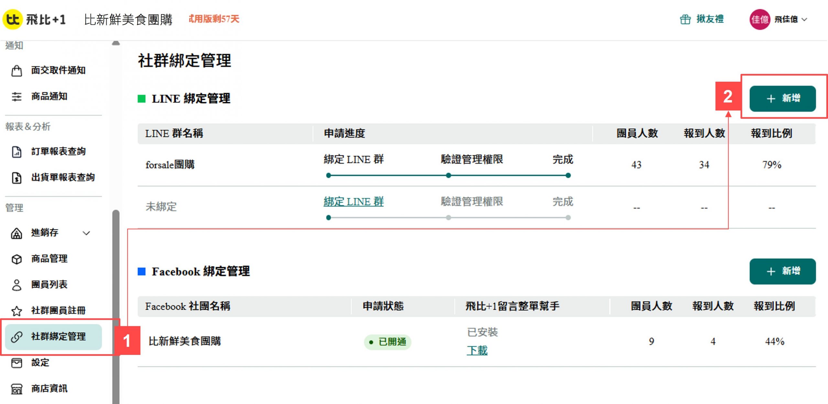Click the star icon for 社群團員註冊
Viewport: 828px width, 404px height.
click(x=17, y=311)
